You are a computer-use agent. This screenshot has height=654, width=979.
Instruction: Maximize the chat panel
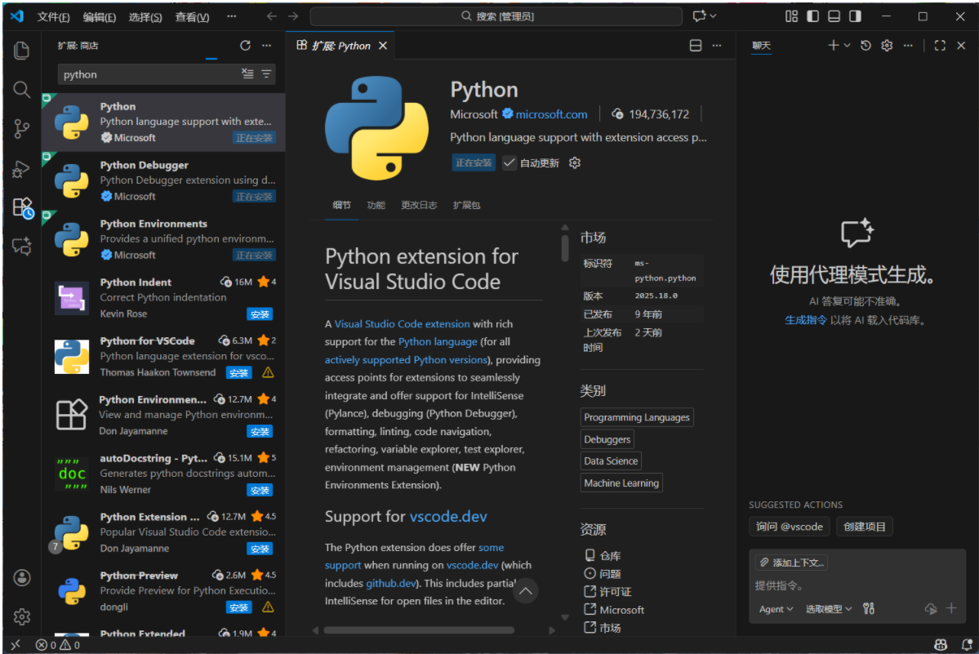click(940, 46)
